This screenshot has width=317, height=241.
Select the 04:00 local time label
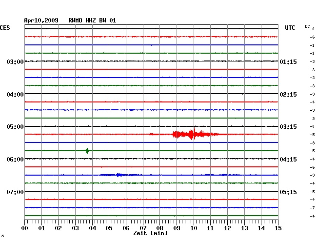tap(15, 95)
